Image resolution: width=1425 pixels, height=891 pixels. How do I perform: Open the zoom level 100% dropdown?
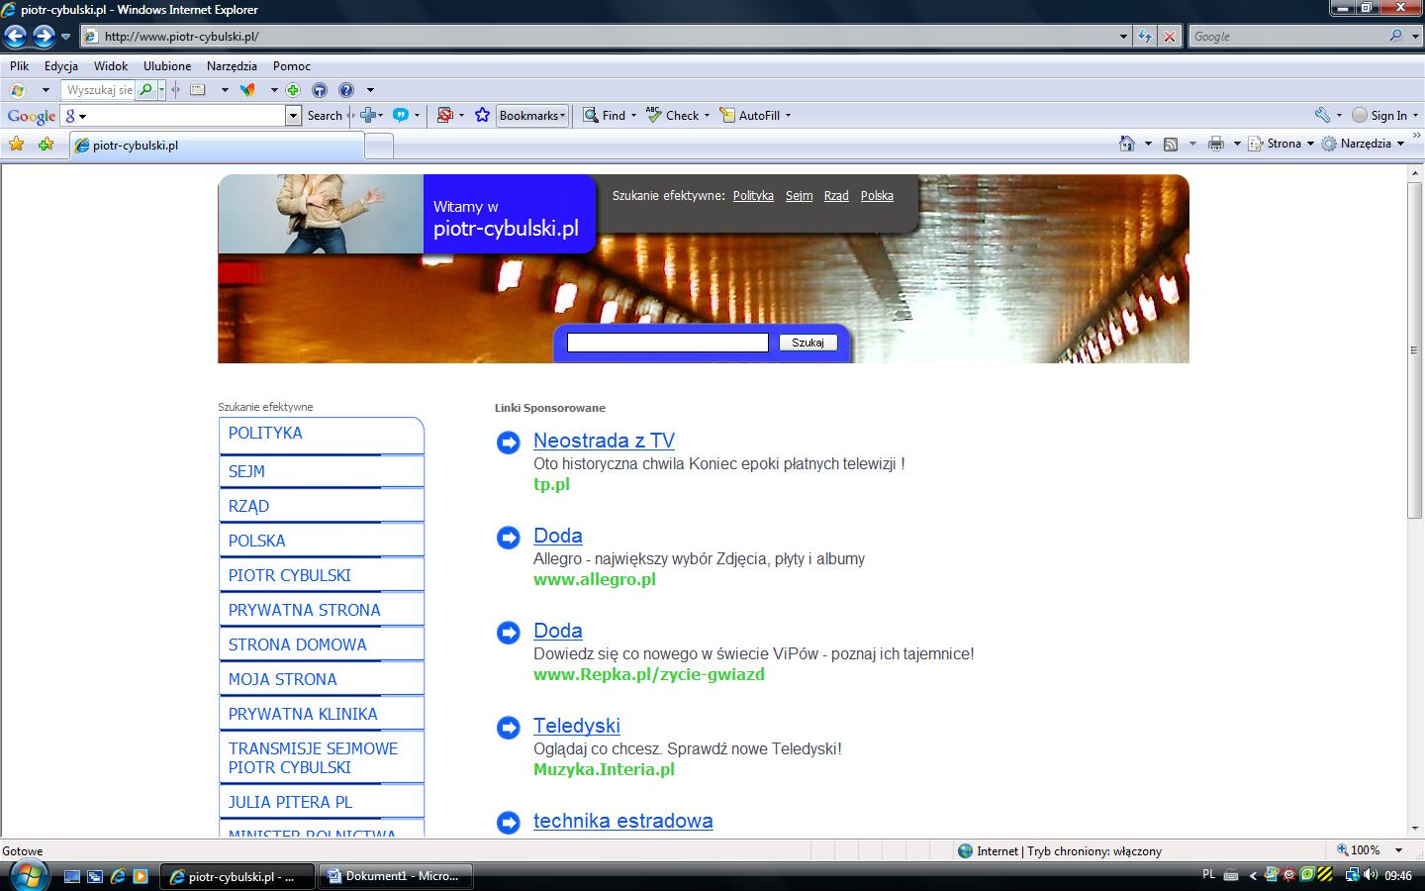(x=1398, y=850)
